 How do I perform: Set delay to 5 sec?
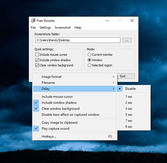133,115
